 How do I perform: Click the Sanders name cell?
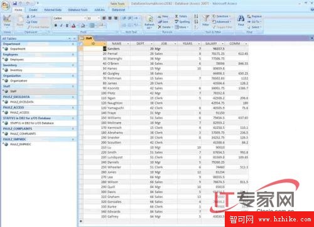tap(119, 48)
